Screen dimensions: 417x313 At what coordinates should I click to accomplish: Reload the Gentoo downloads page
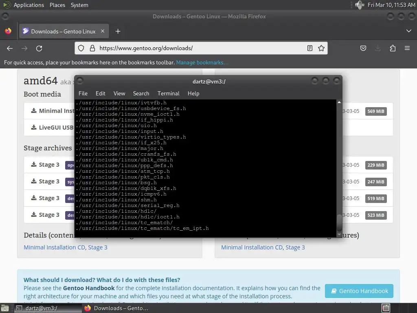(x=39, y=48)
